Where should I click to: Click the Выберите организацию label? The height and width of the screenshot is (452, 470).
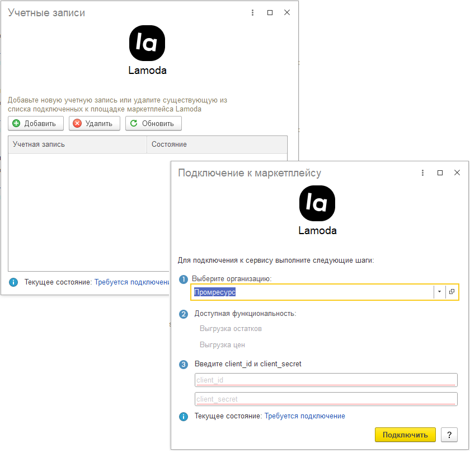pos(232,279)
